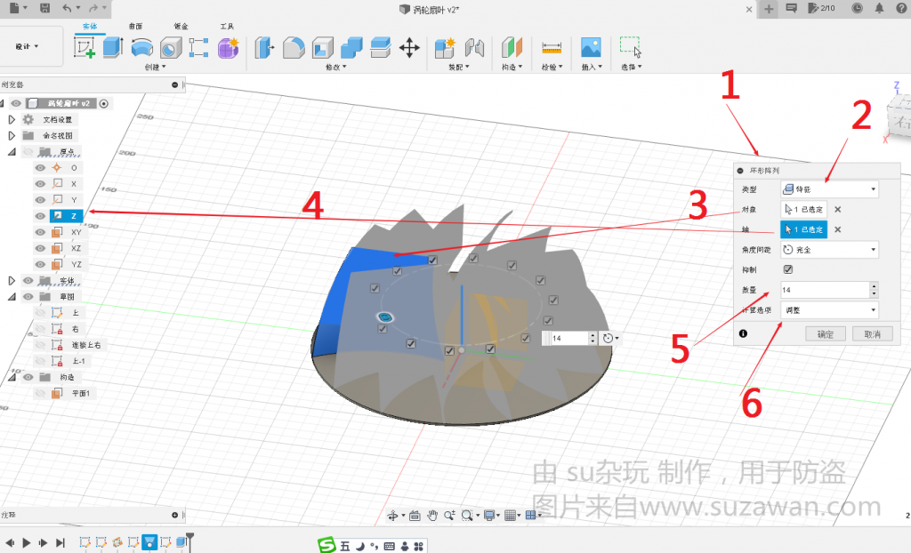Select the Revolve tool icon
This screenshot has width=911, height=553.
click(141, 48)
